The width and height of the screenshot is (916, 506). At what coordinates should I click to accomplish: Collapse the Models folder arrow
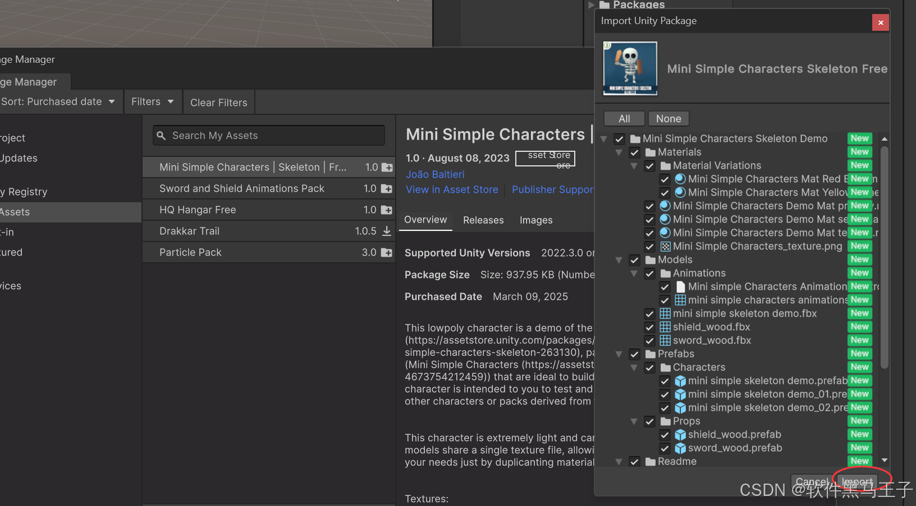pyautogui.click(x=619, y=259)
